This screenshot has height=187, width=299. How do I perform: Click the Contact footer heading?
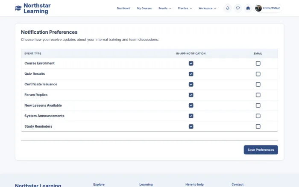tap(237, 184)
